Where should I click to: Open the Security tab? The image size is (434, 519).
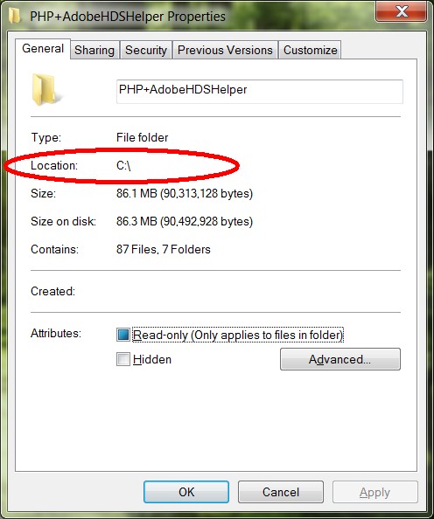click(146, 51)
